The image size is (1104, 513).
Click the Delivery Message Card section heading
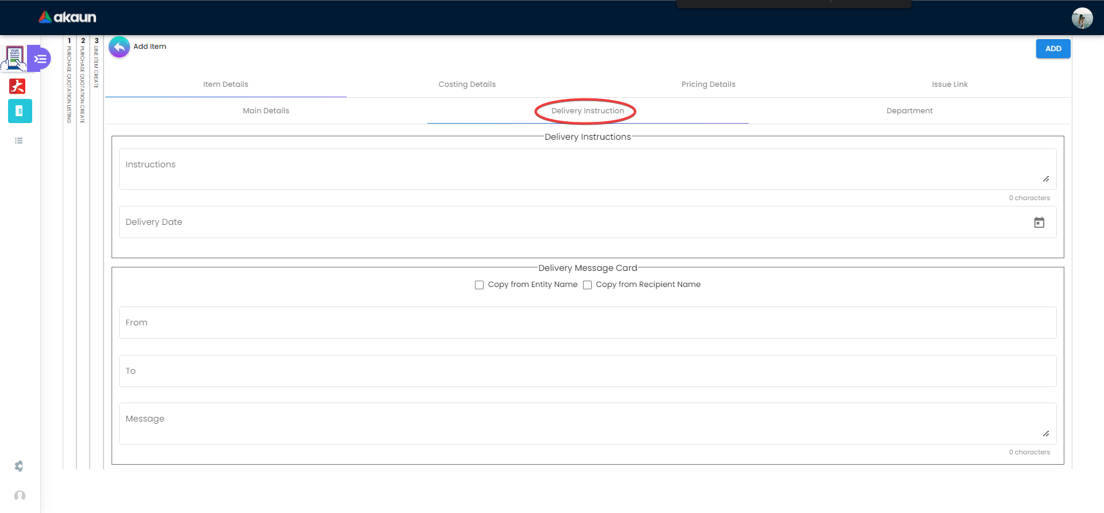(x=588, y=268)
